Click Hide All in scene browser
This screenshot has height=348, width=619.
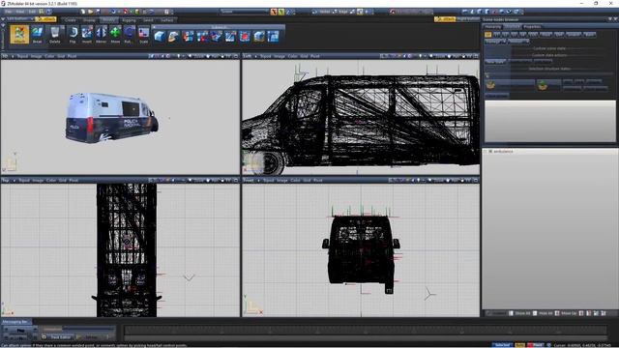(x=543, y=313)
